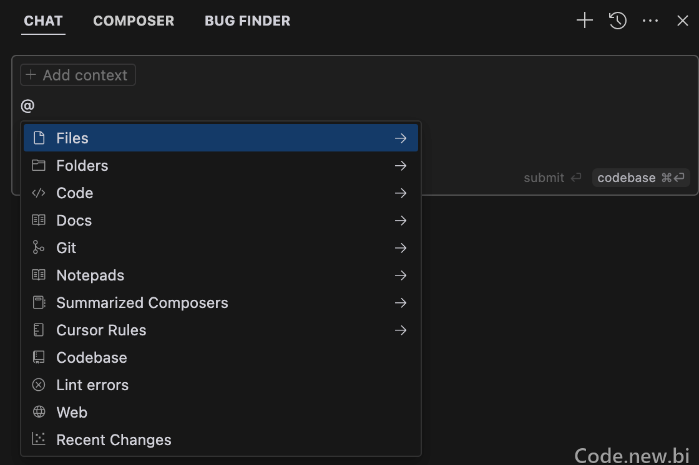The width and height of the screenshot is (699, 465).
Task: Click the Git branch icon
Action: tap(39, 247)
